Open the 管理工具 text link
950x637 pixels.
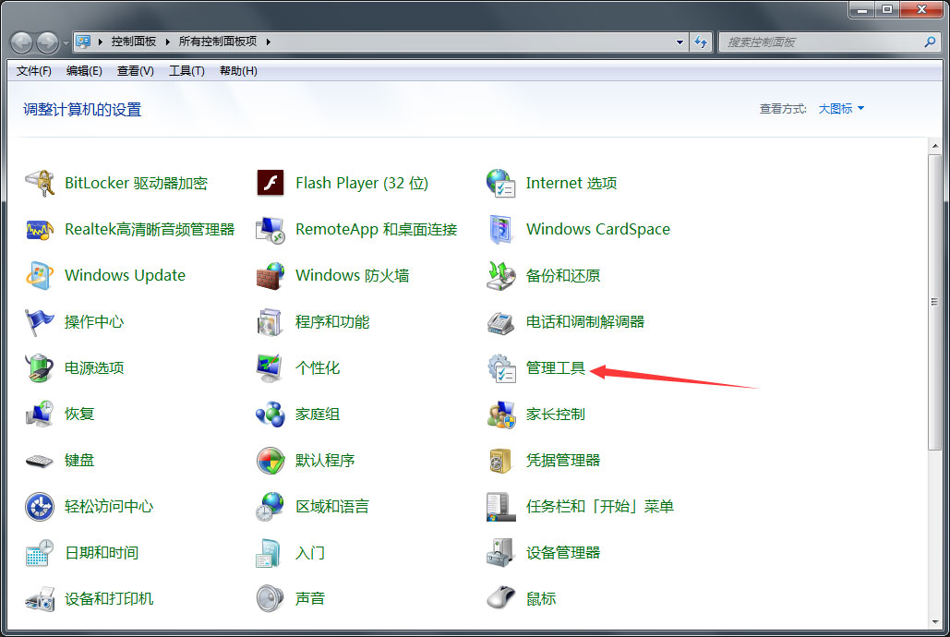(x=555, y=368)
